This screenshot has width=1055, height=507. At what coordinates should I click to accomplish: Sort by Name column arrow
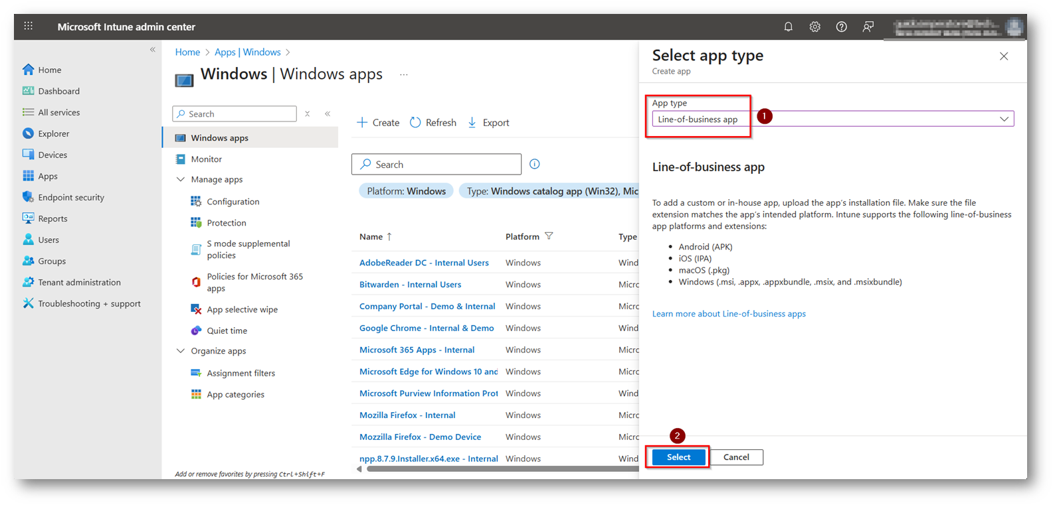pyautogui.click(x=389, y=236)
